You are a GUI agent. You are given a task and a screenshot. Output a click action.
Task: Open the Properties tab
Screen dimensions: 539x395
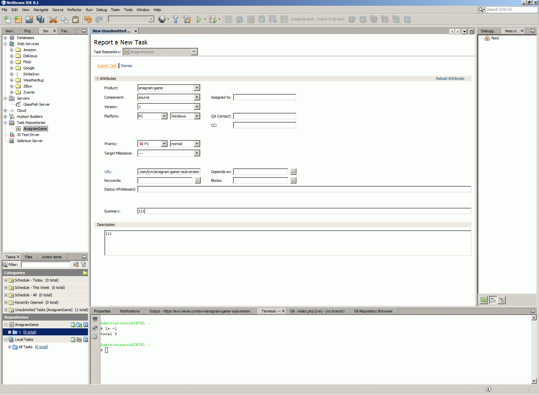coord(102,311)
